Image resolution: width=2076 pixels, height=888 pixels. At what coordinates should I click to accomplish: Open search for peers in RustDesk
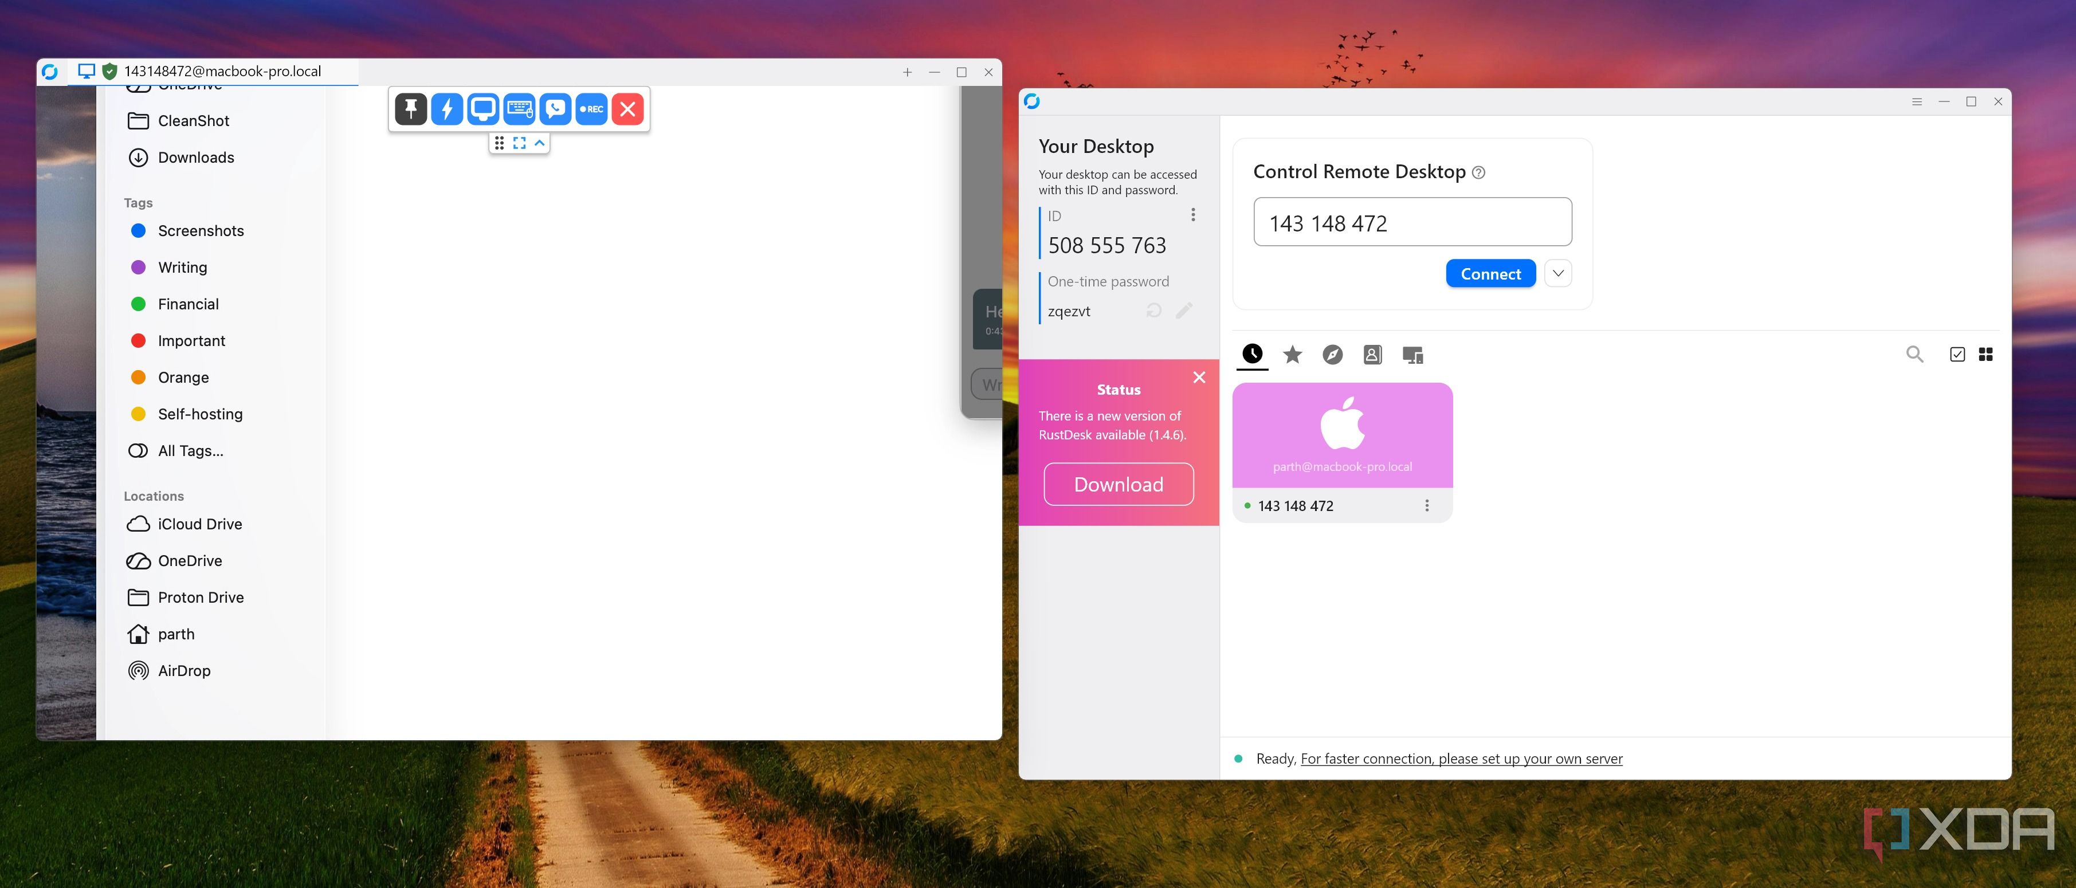(1915, 355)
